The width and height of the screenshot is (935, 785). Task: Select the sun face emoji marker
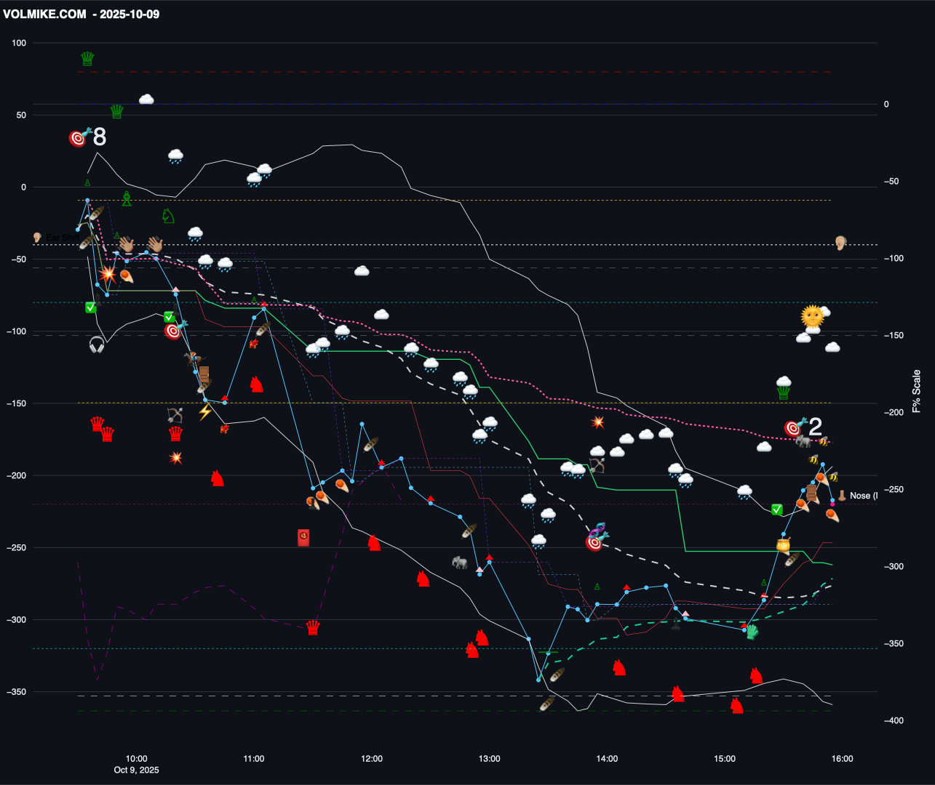pos(812,316)
